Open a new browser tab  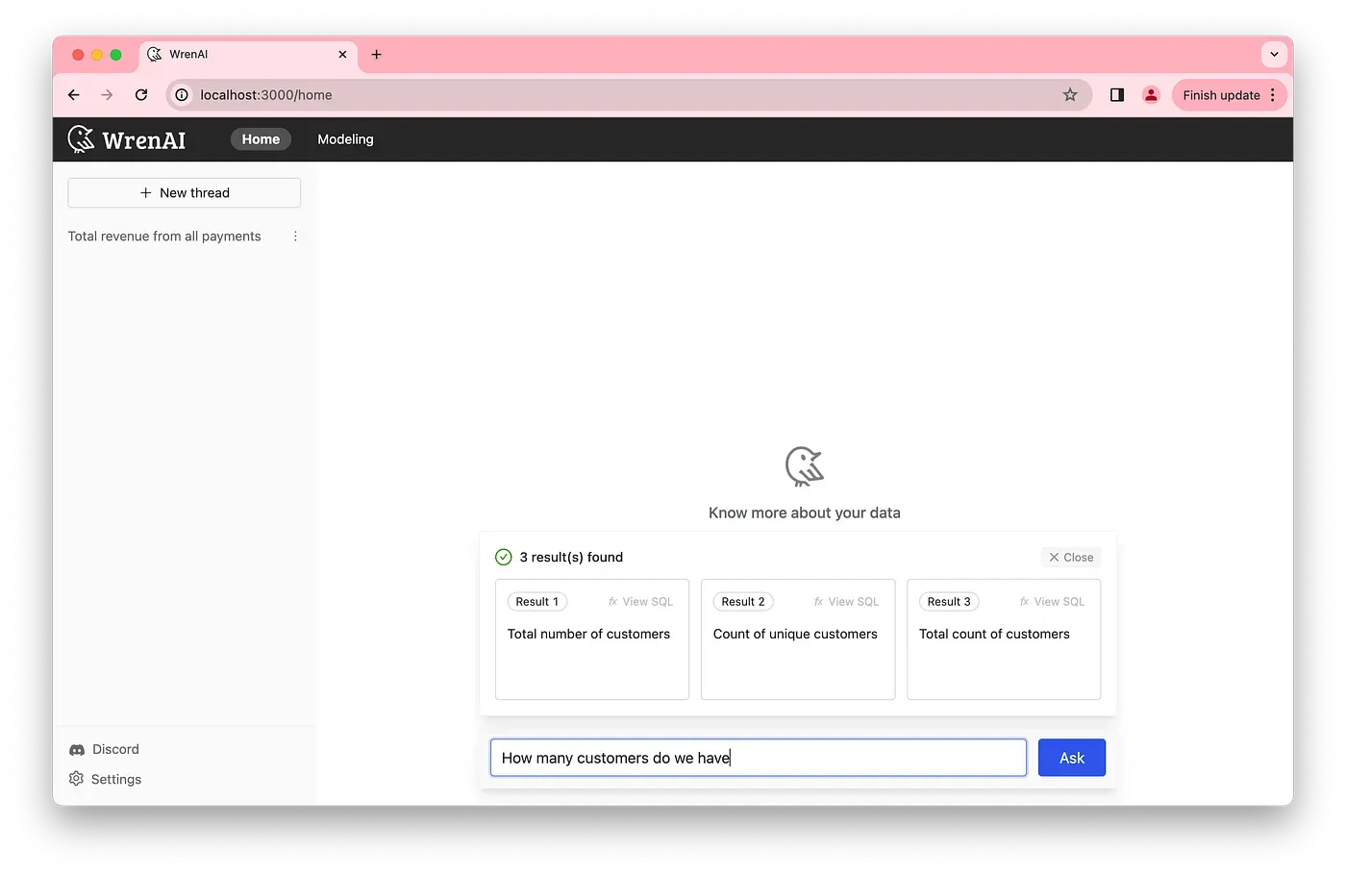point(376,55)
